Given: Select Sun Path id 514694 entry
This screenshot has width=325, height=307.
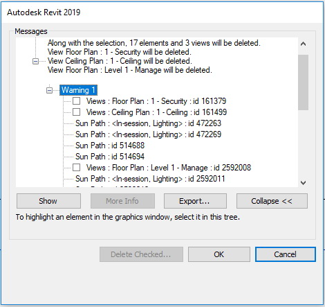Looking at the screenshot, I should pos(110,157).
